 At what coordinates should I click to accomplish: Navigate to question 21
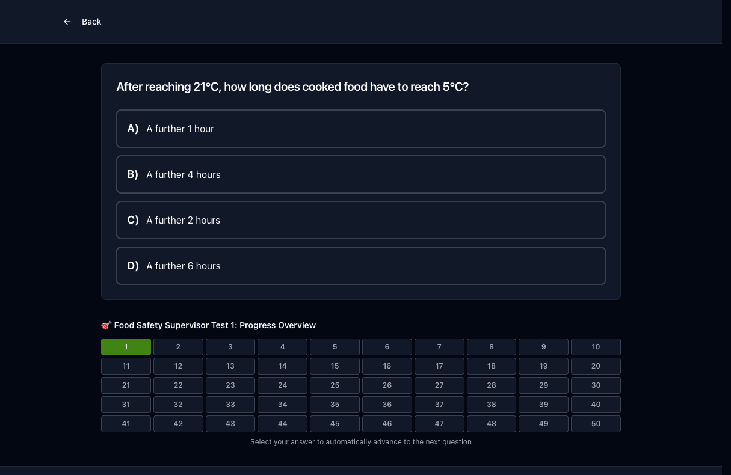126,385
